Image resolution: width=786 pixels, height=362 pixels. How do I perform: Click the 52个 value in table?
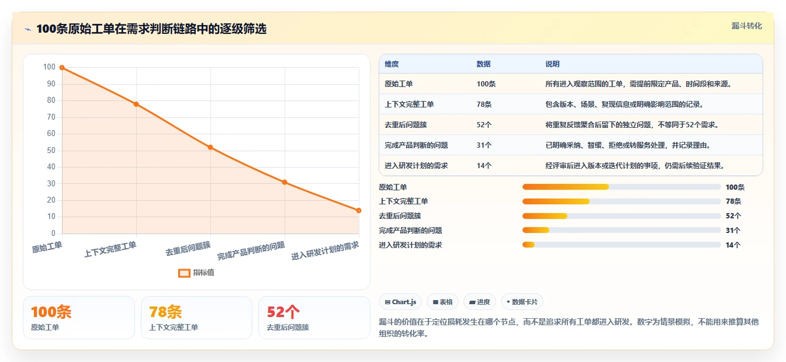coord(484,125)
